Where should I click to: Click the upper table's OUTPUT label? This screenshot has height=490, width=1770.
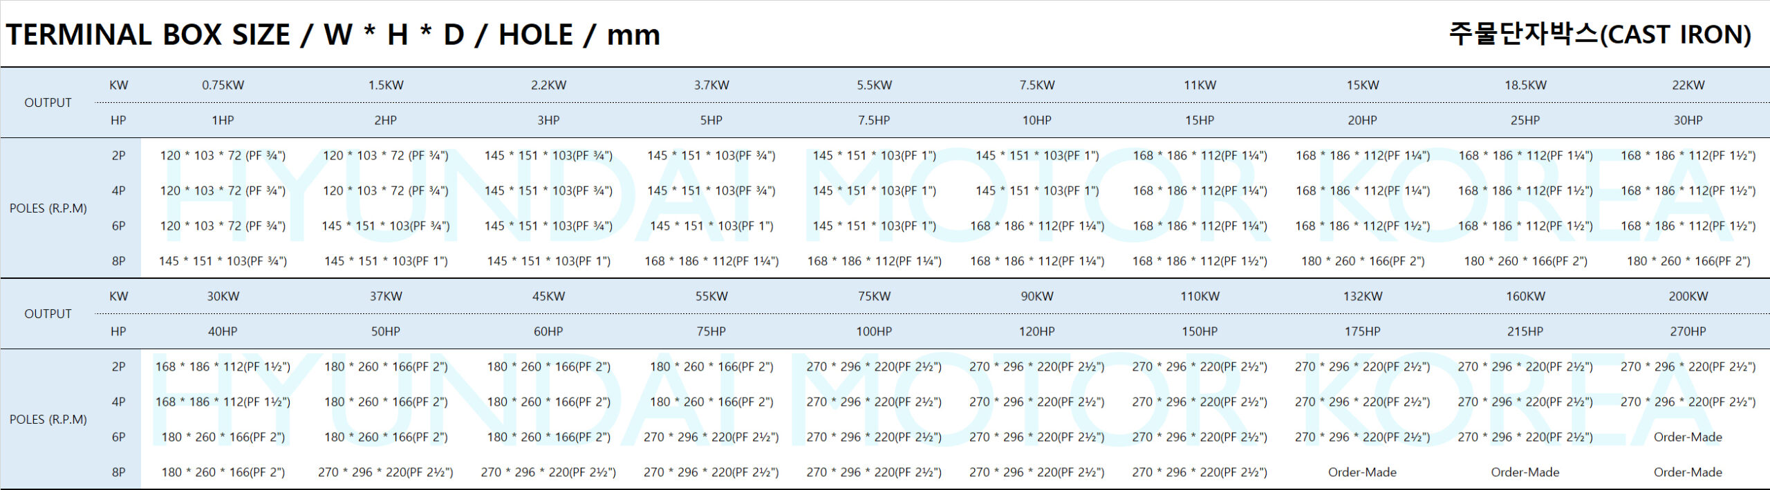coord(48,103)
